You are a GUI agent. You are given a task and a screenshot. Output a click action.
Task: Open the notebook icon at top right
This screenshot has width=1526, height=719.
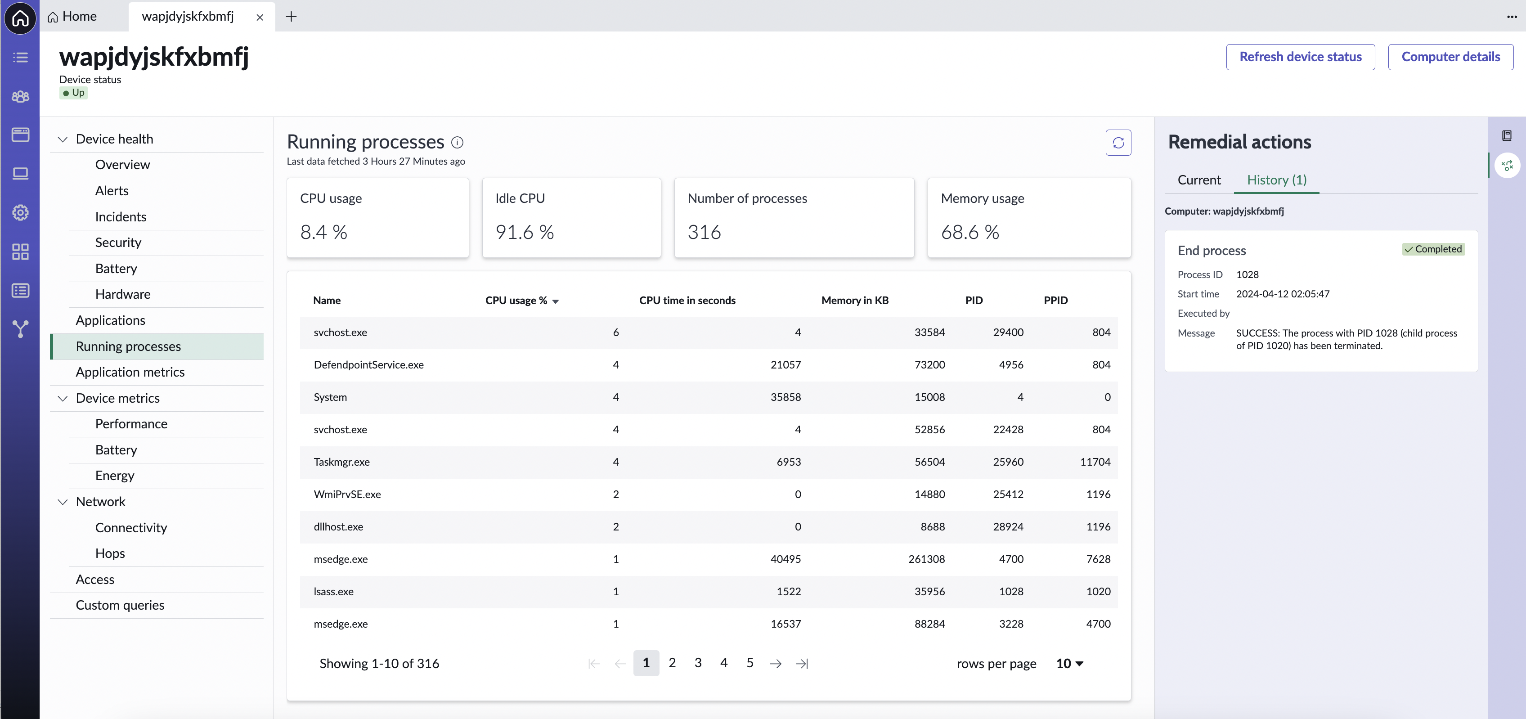point(1507,135)
